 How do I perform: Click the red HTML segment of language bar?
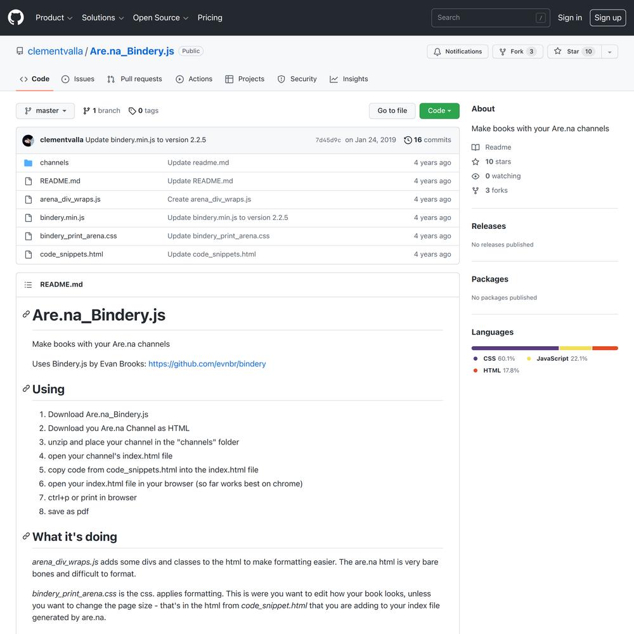click(x=605, y=348)
